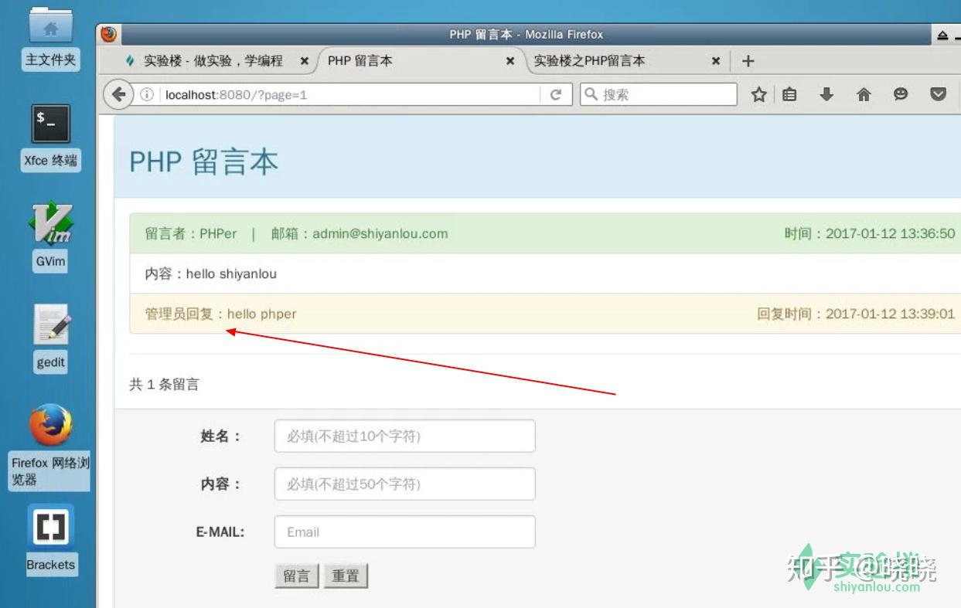
Task: Open the bookmarks sidebar panel icon
Action: point(789,93)
